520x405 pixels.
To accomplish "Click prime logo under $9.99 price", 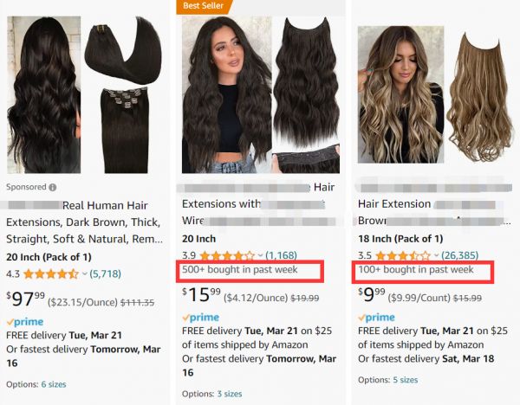I will (x=376, y=318).
